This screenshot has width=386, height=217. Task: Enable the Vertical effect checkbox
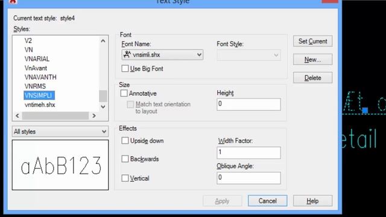tap(125, 178)
